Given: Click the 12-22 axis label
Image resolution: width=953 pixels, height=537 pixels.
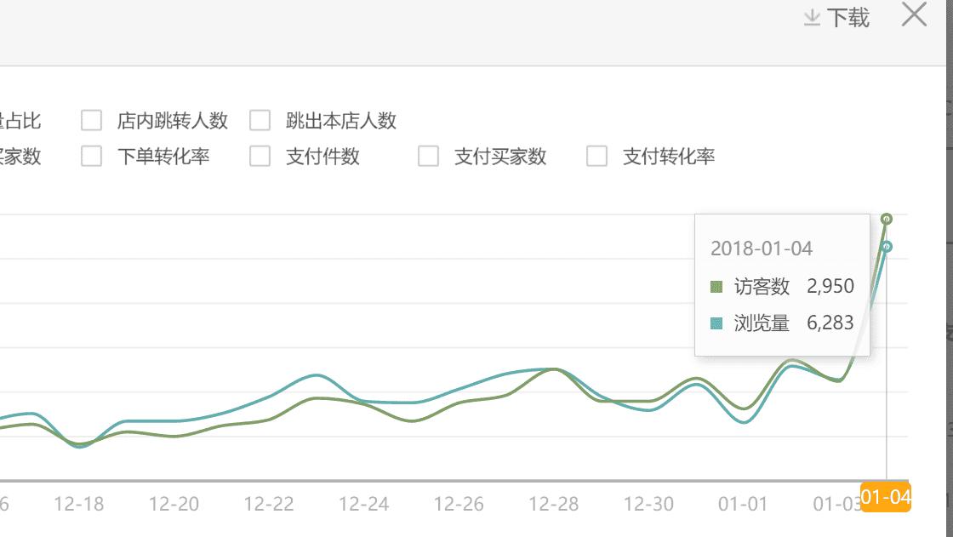Looking at the screenshot, I should (270, 504).
